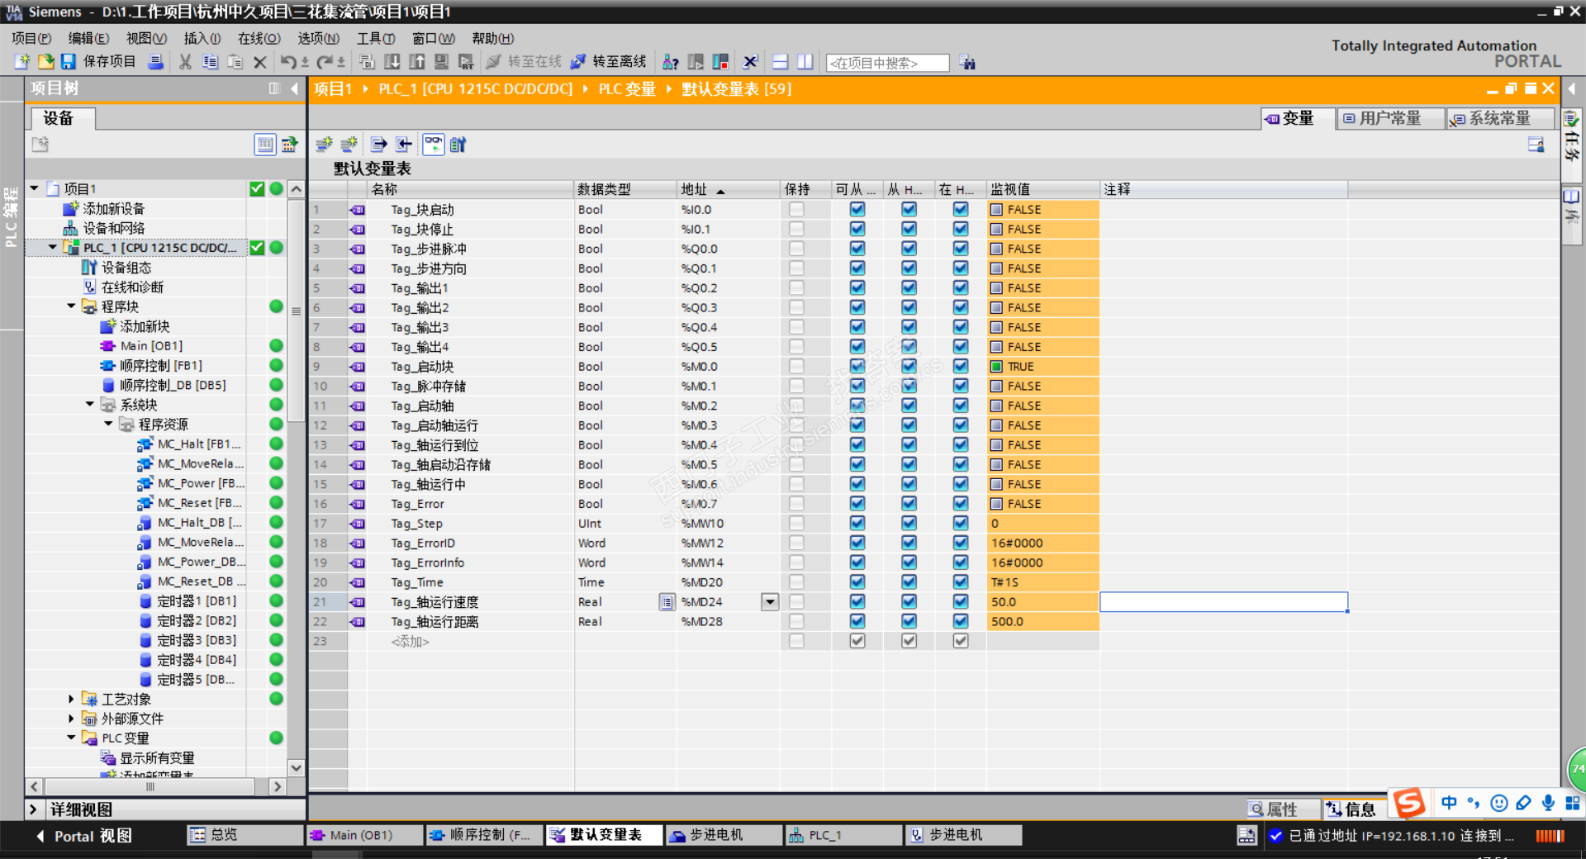The width and height of the screenshot is (1586, 859).
Task: Click the delete X icon in toolbar
Action: coord(260,62)
